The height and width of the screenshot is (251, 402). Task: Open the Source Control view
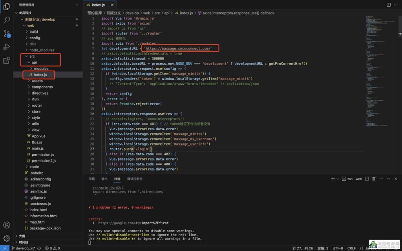(7, 34)
